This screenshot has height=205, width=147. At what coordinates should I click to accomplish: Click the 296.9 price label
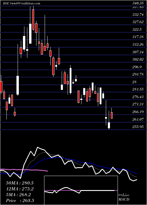pos(137,67)
